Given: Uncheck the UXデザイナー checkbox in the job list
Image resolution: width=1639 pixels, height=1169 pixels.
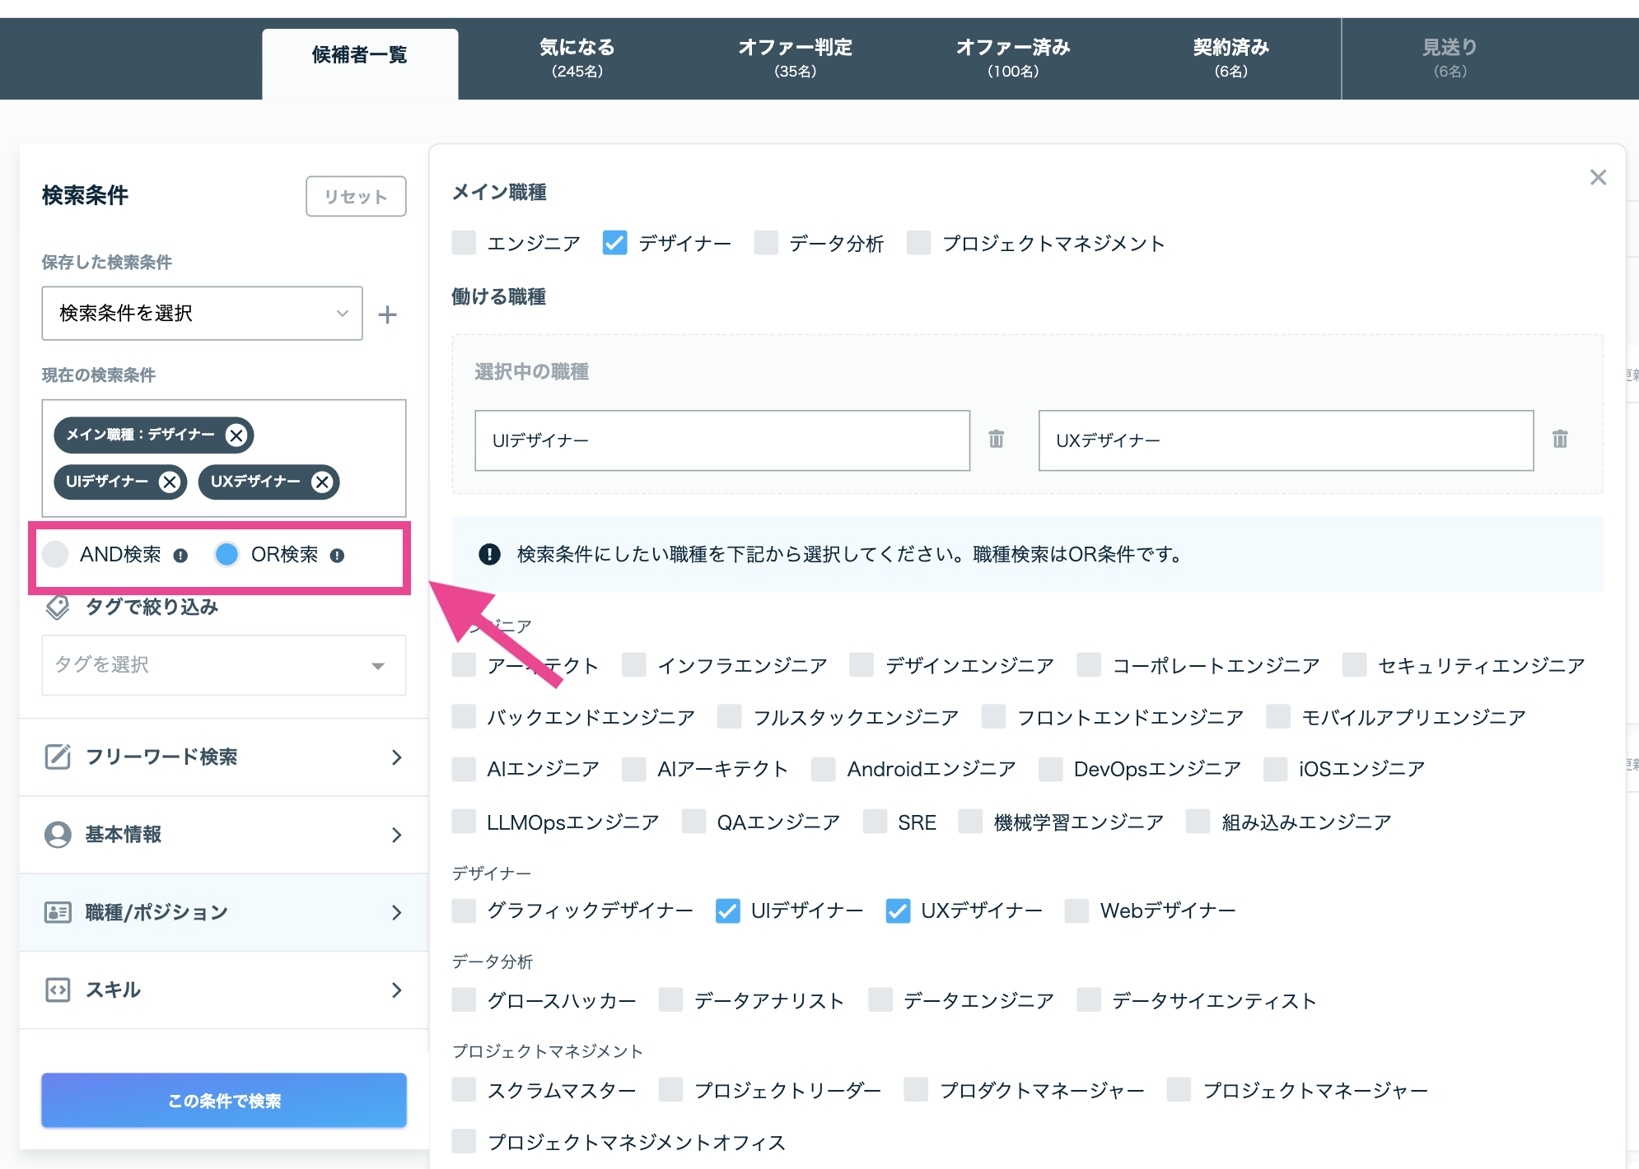Looking at the screenshot, I should click(898, 911).
